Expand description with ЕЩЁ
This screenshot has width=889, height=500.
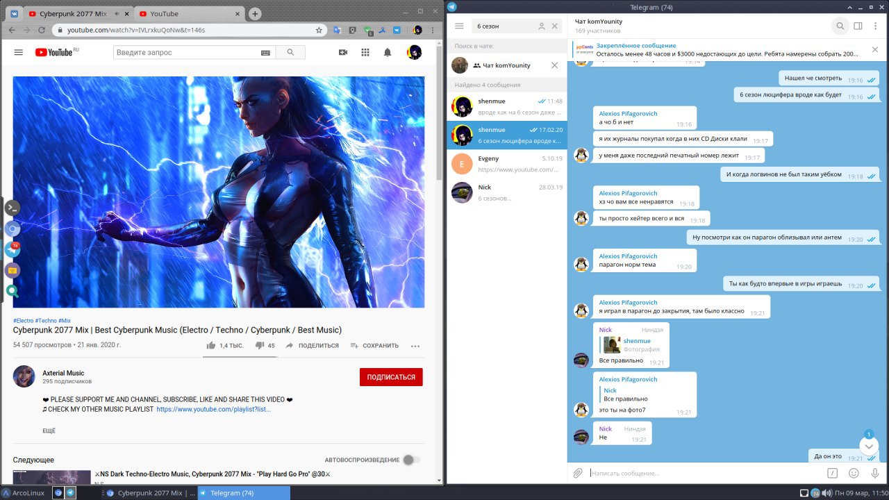coord(49,431)
